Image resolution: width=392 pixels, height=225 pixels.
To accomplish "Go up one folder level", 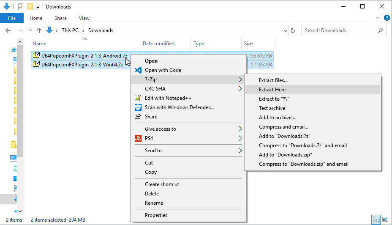I will [x=39, y=30].
